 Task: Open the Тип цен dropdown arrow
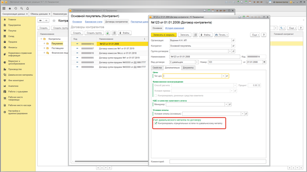coord(223,76)
